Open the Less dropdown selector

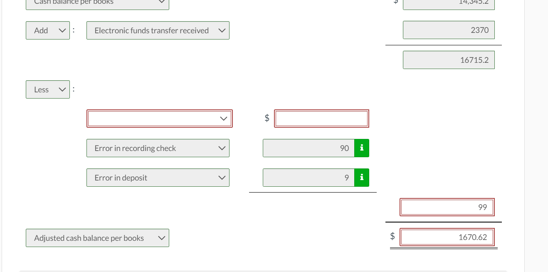[47, 89]
